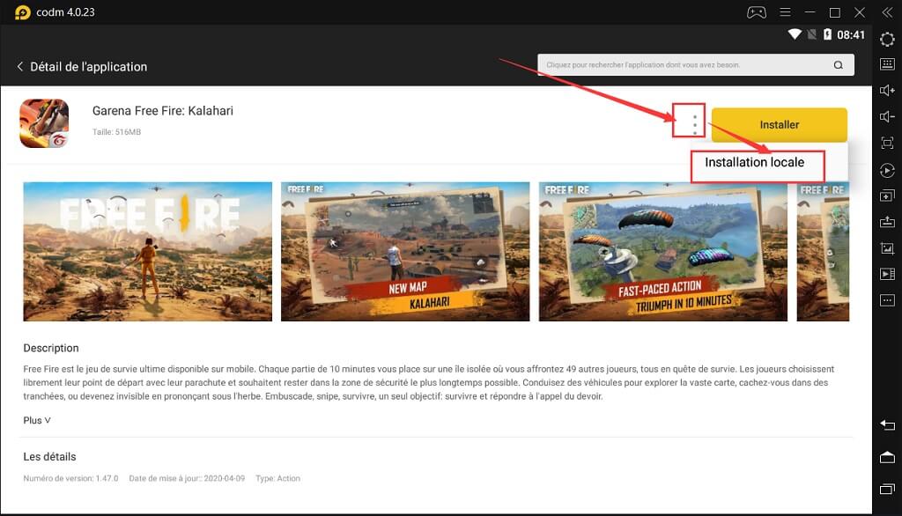The image size is (902, 516).
Task: Click Date de mise à jour: 2020-04-09
Action: (x=187, y=479)
